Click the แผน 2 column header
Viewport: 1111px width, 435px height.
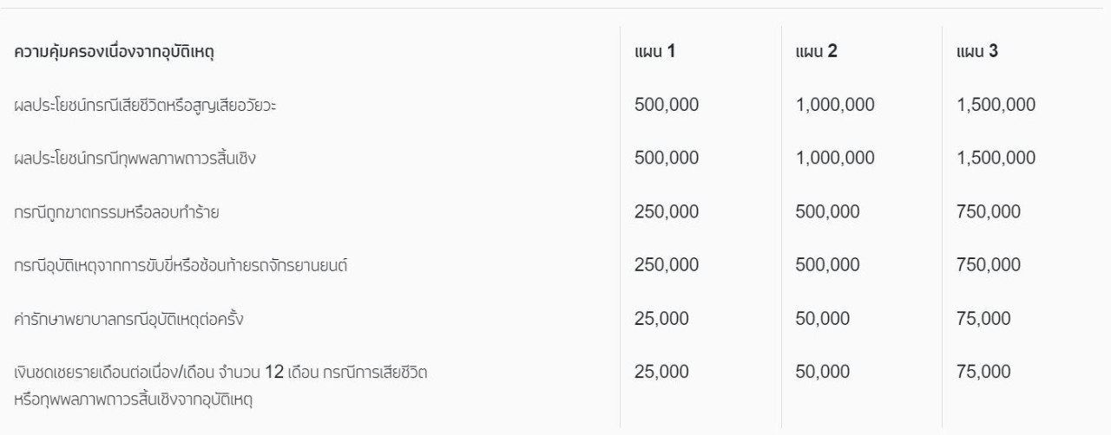[x=816, y=52]
